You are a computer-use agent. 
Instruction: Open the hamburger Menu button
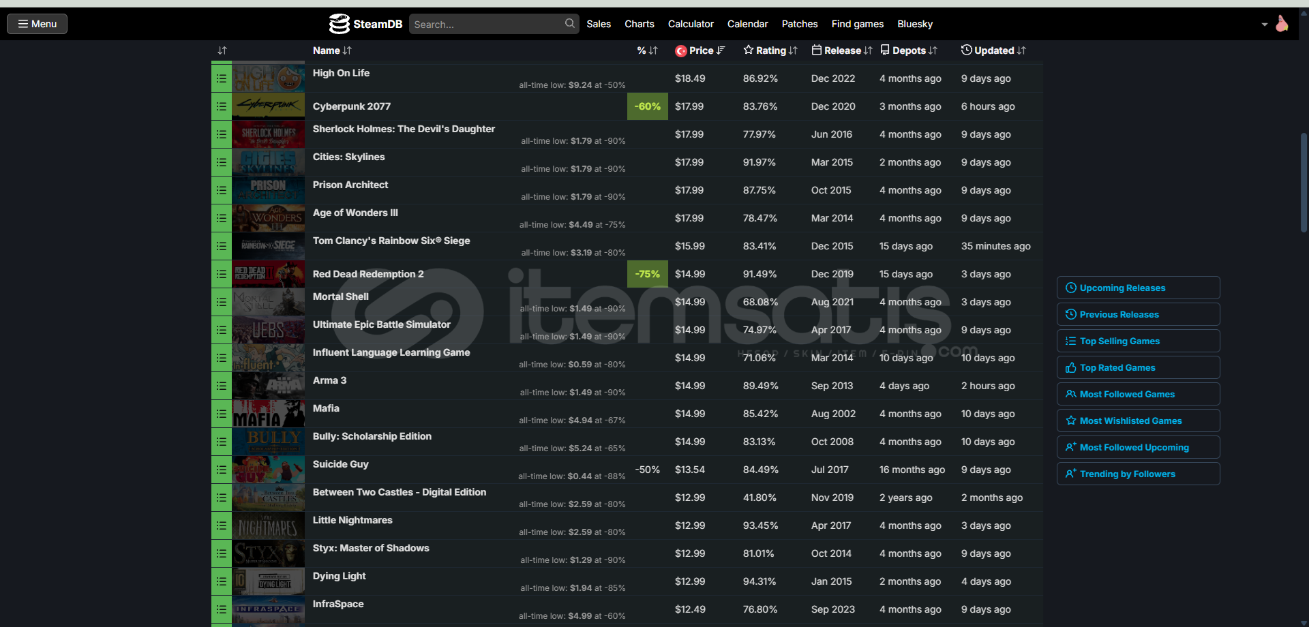(x=37, y=24)
